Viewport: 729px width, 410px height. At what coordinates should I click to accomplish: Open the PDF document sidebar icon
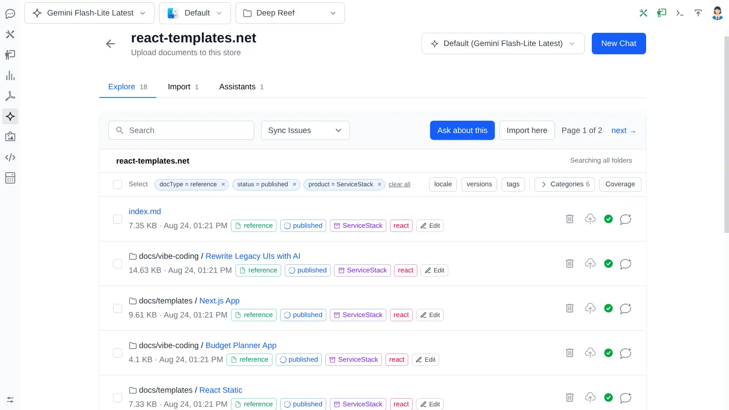click(10, 96)
